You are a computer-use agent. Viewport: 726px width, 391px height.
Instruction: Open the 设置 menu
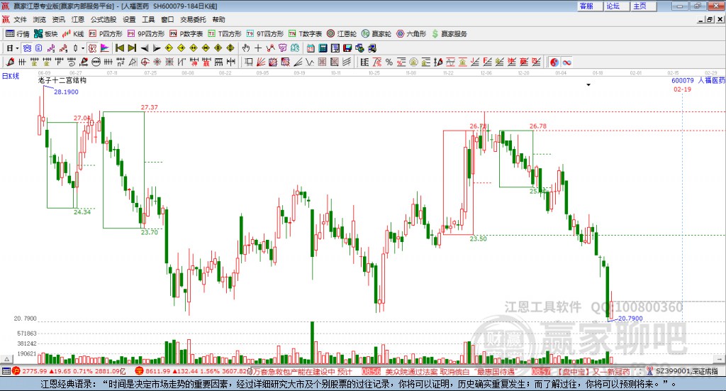129,19
